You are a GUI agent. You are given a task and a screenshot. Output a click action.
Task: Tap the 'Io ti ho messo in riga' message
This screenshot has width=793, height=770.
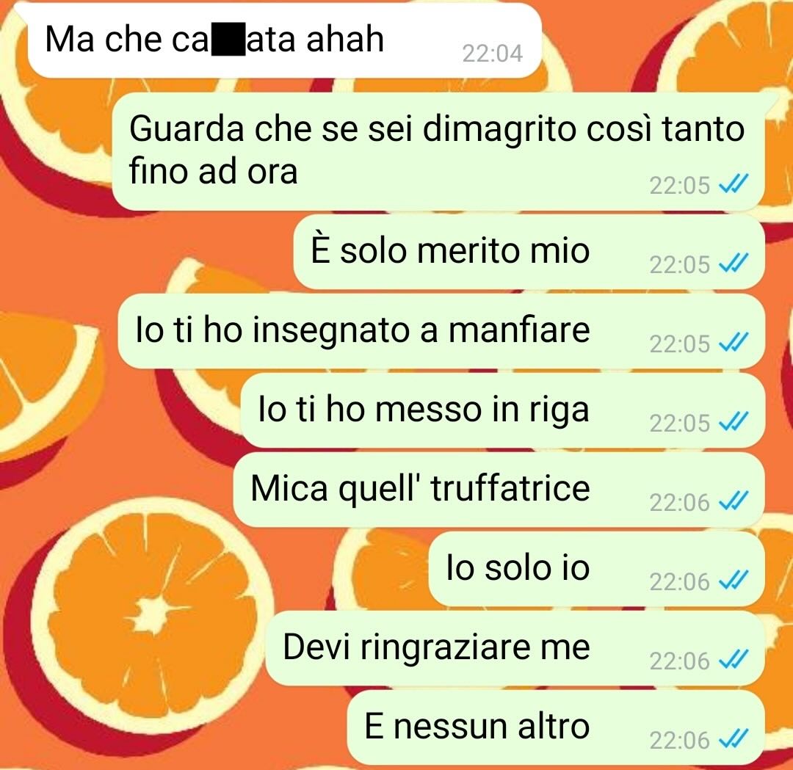[x=502, y=410]
